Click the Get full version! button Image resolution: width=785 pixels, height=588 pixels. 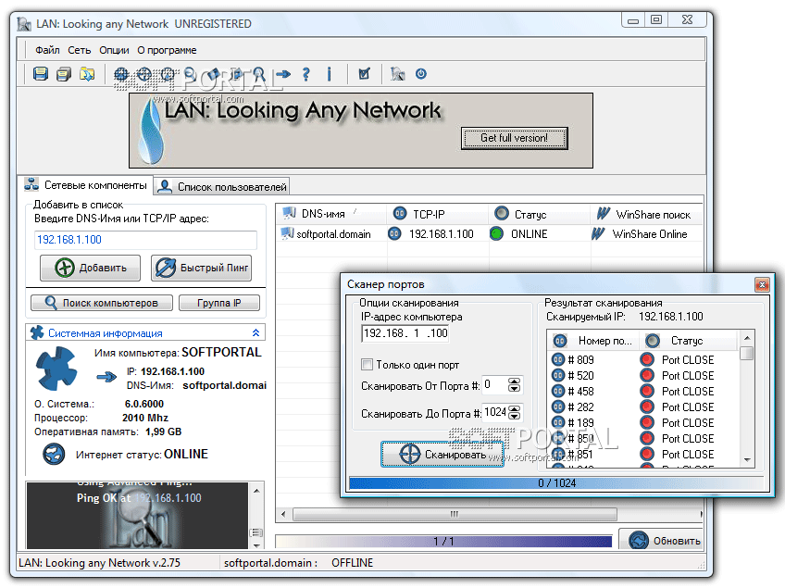pos(514,138)
